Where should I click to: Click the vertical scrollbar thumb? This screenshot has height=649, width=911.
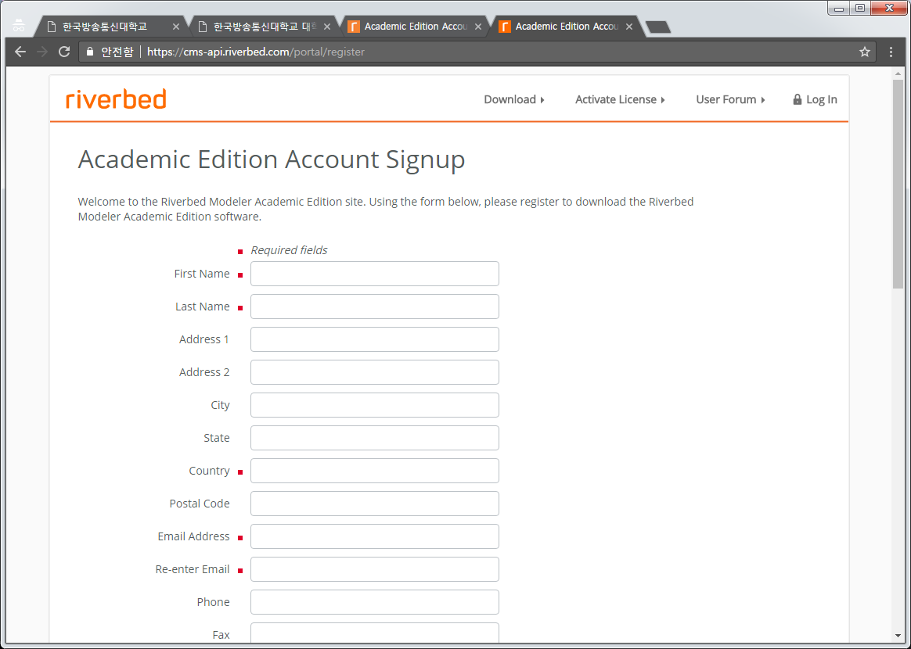[898, 184]
